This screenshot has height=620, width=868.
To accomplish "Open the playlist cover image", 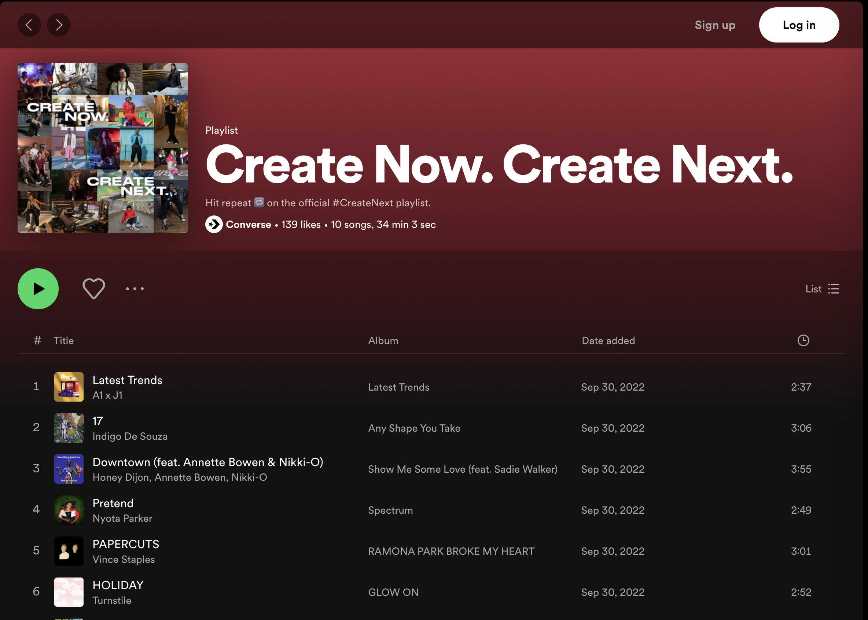I will [102, 148].
